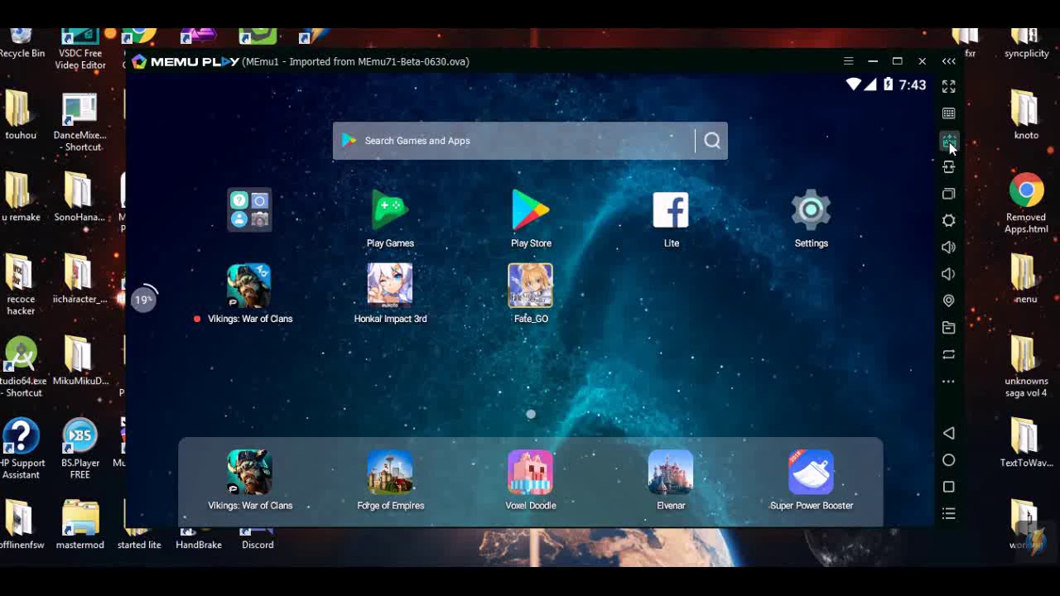Image resolution: width=1060 pixels, height=596 pixels.
Task: Select the MikuMikuD folder
Action: 79,362
